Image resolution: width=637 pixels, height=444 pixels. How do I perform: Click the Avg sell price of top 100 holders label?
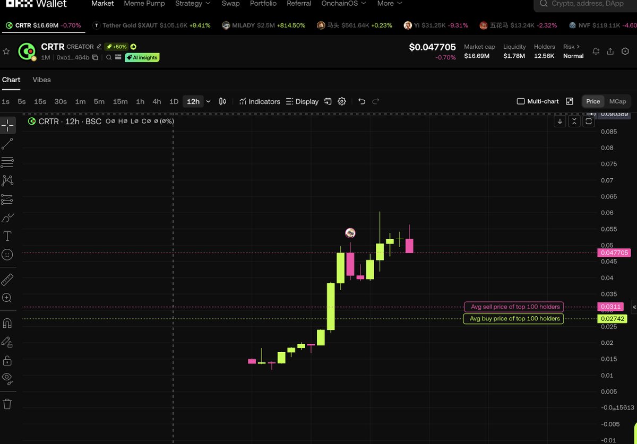[x=514, y=307]
